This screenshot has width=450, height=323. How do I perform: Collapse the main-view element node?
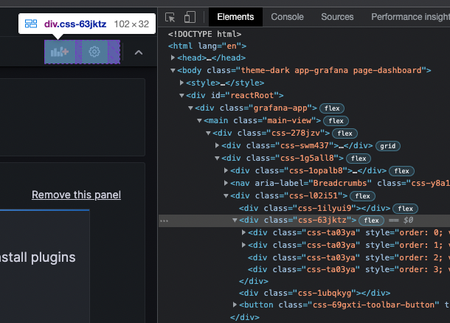tap(199, 120)
